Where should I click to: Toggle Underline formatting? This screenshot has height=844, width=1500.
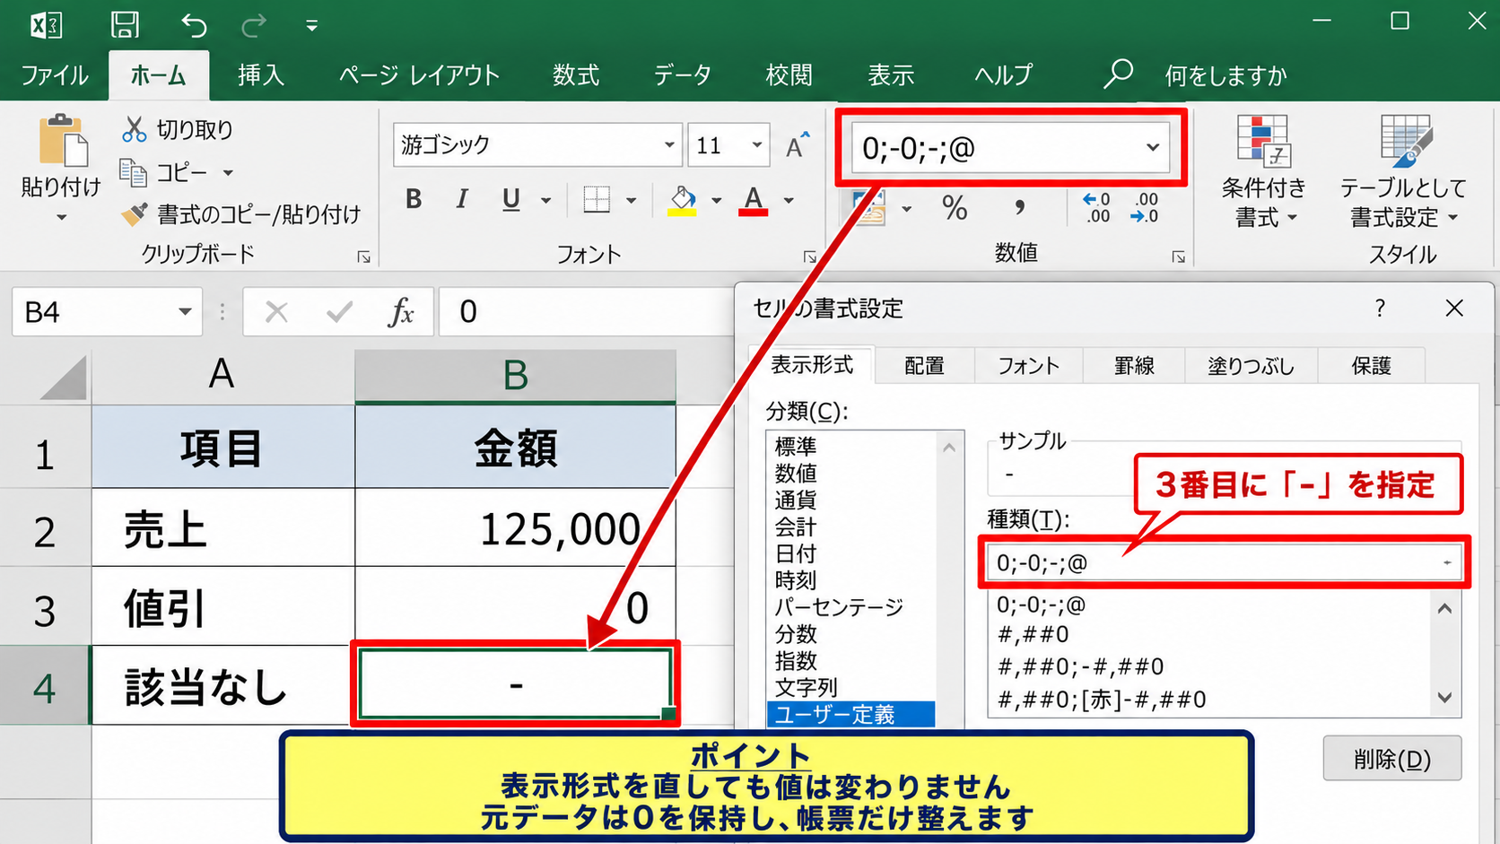pyautogui.click(x=510, y=199)
